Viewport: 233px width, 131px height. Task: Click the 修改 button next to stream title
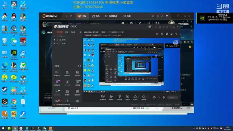[x=103, y=32]
